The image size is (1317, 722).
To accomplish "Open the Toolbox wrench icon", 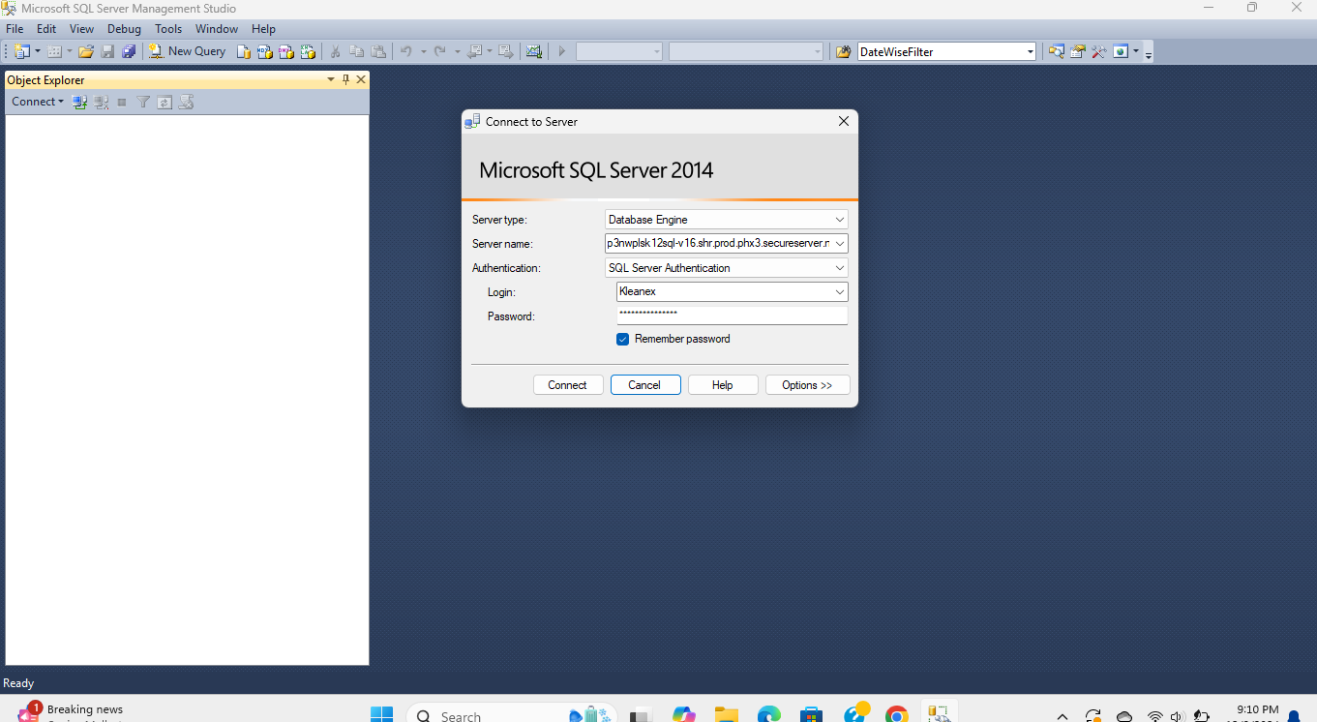I will 1098,51.
